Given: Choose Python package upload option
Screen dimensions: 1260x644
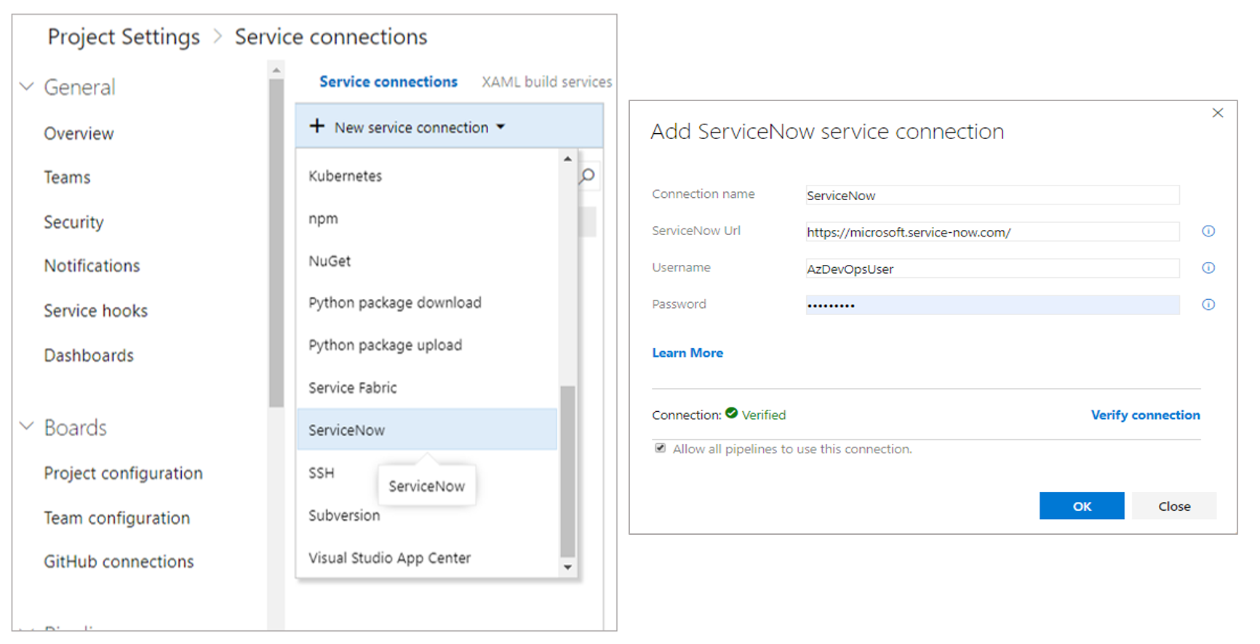Looking at the screenshot, I should [x=427, y=345].
